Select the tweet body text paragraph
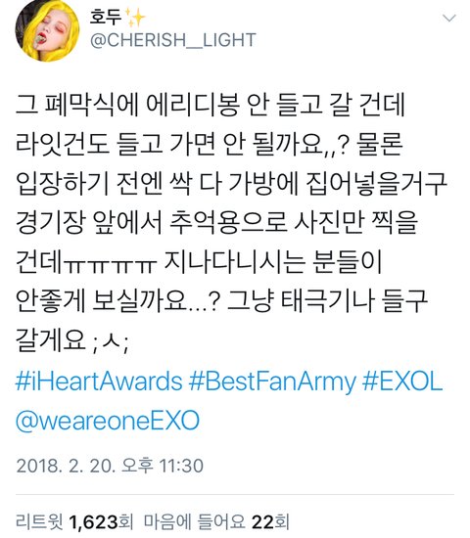This screenshot has width=470, height=538. click(x=231, y=223)
